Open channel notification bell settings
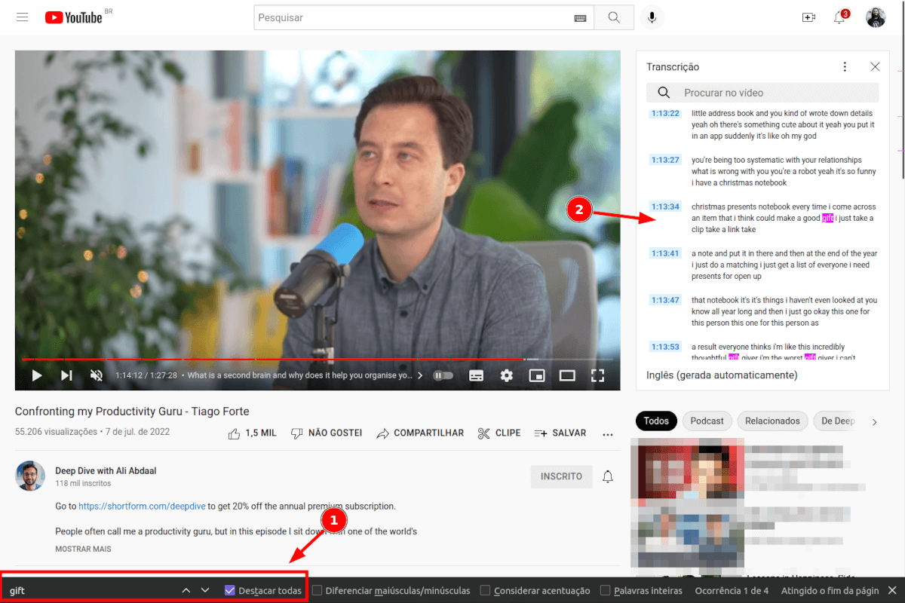905x603 pixels. click(608, 476)
